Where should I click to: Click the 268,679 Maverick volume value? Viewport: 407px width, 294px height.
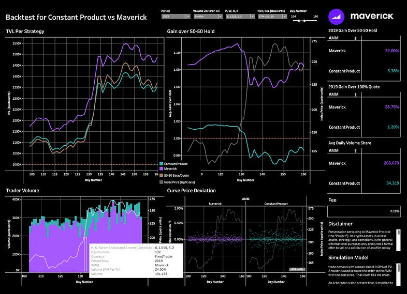(x=391, y=163)
